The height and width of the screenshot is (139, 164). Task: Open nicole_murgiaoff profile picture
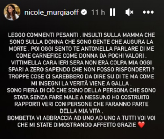pyautogui.click(x=12, y=12)
